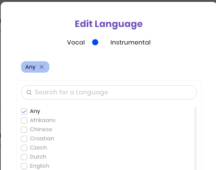The width and height of the screenshot is (216, 170).
Task: Click the Edit Language heading
Action: click(x=109, y=24)
